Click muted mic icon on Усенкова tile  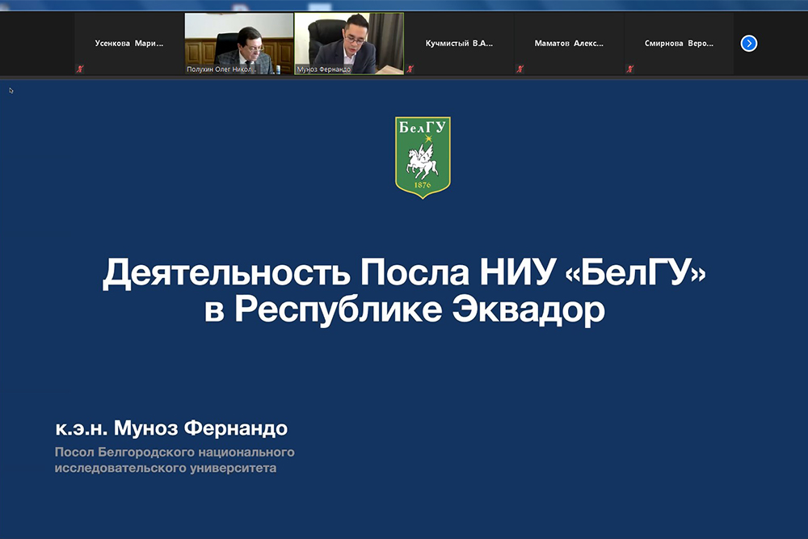[x=80, y=69]
